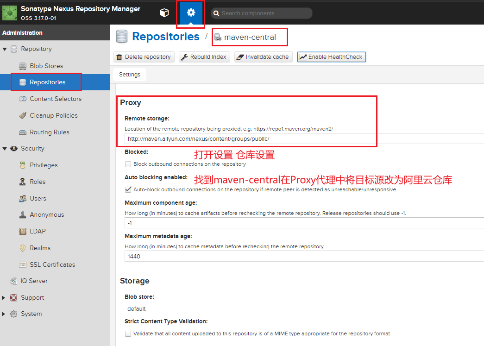Click the Maximum component age field
This screenshot has width=484, height=346.
tap(304, 223)
